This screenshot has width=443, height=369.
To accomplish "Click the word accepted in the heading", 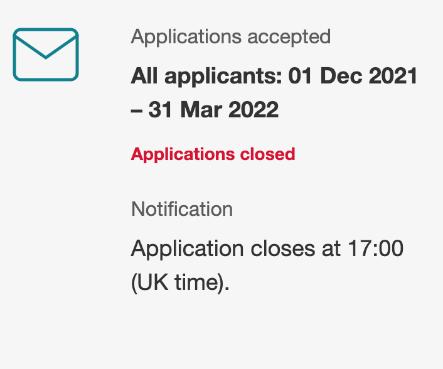I will pos(289,38).
